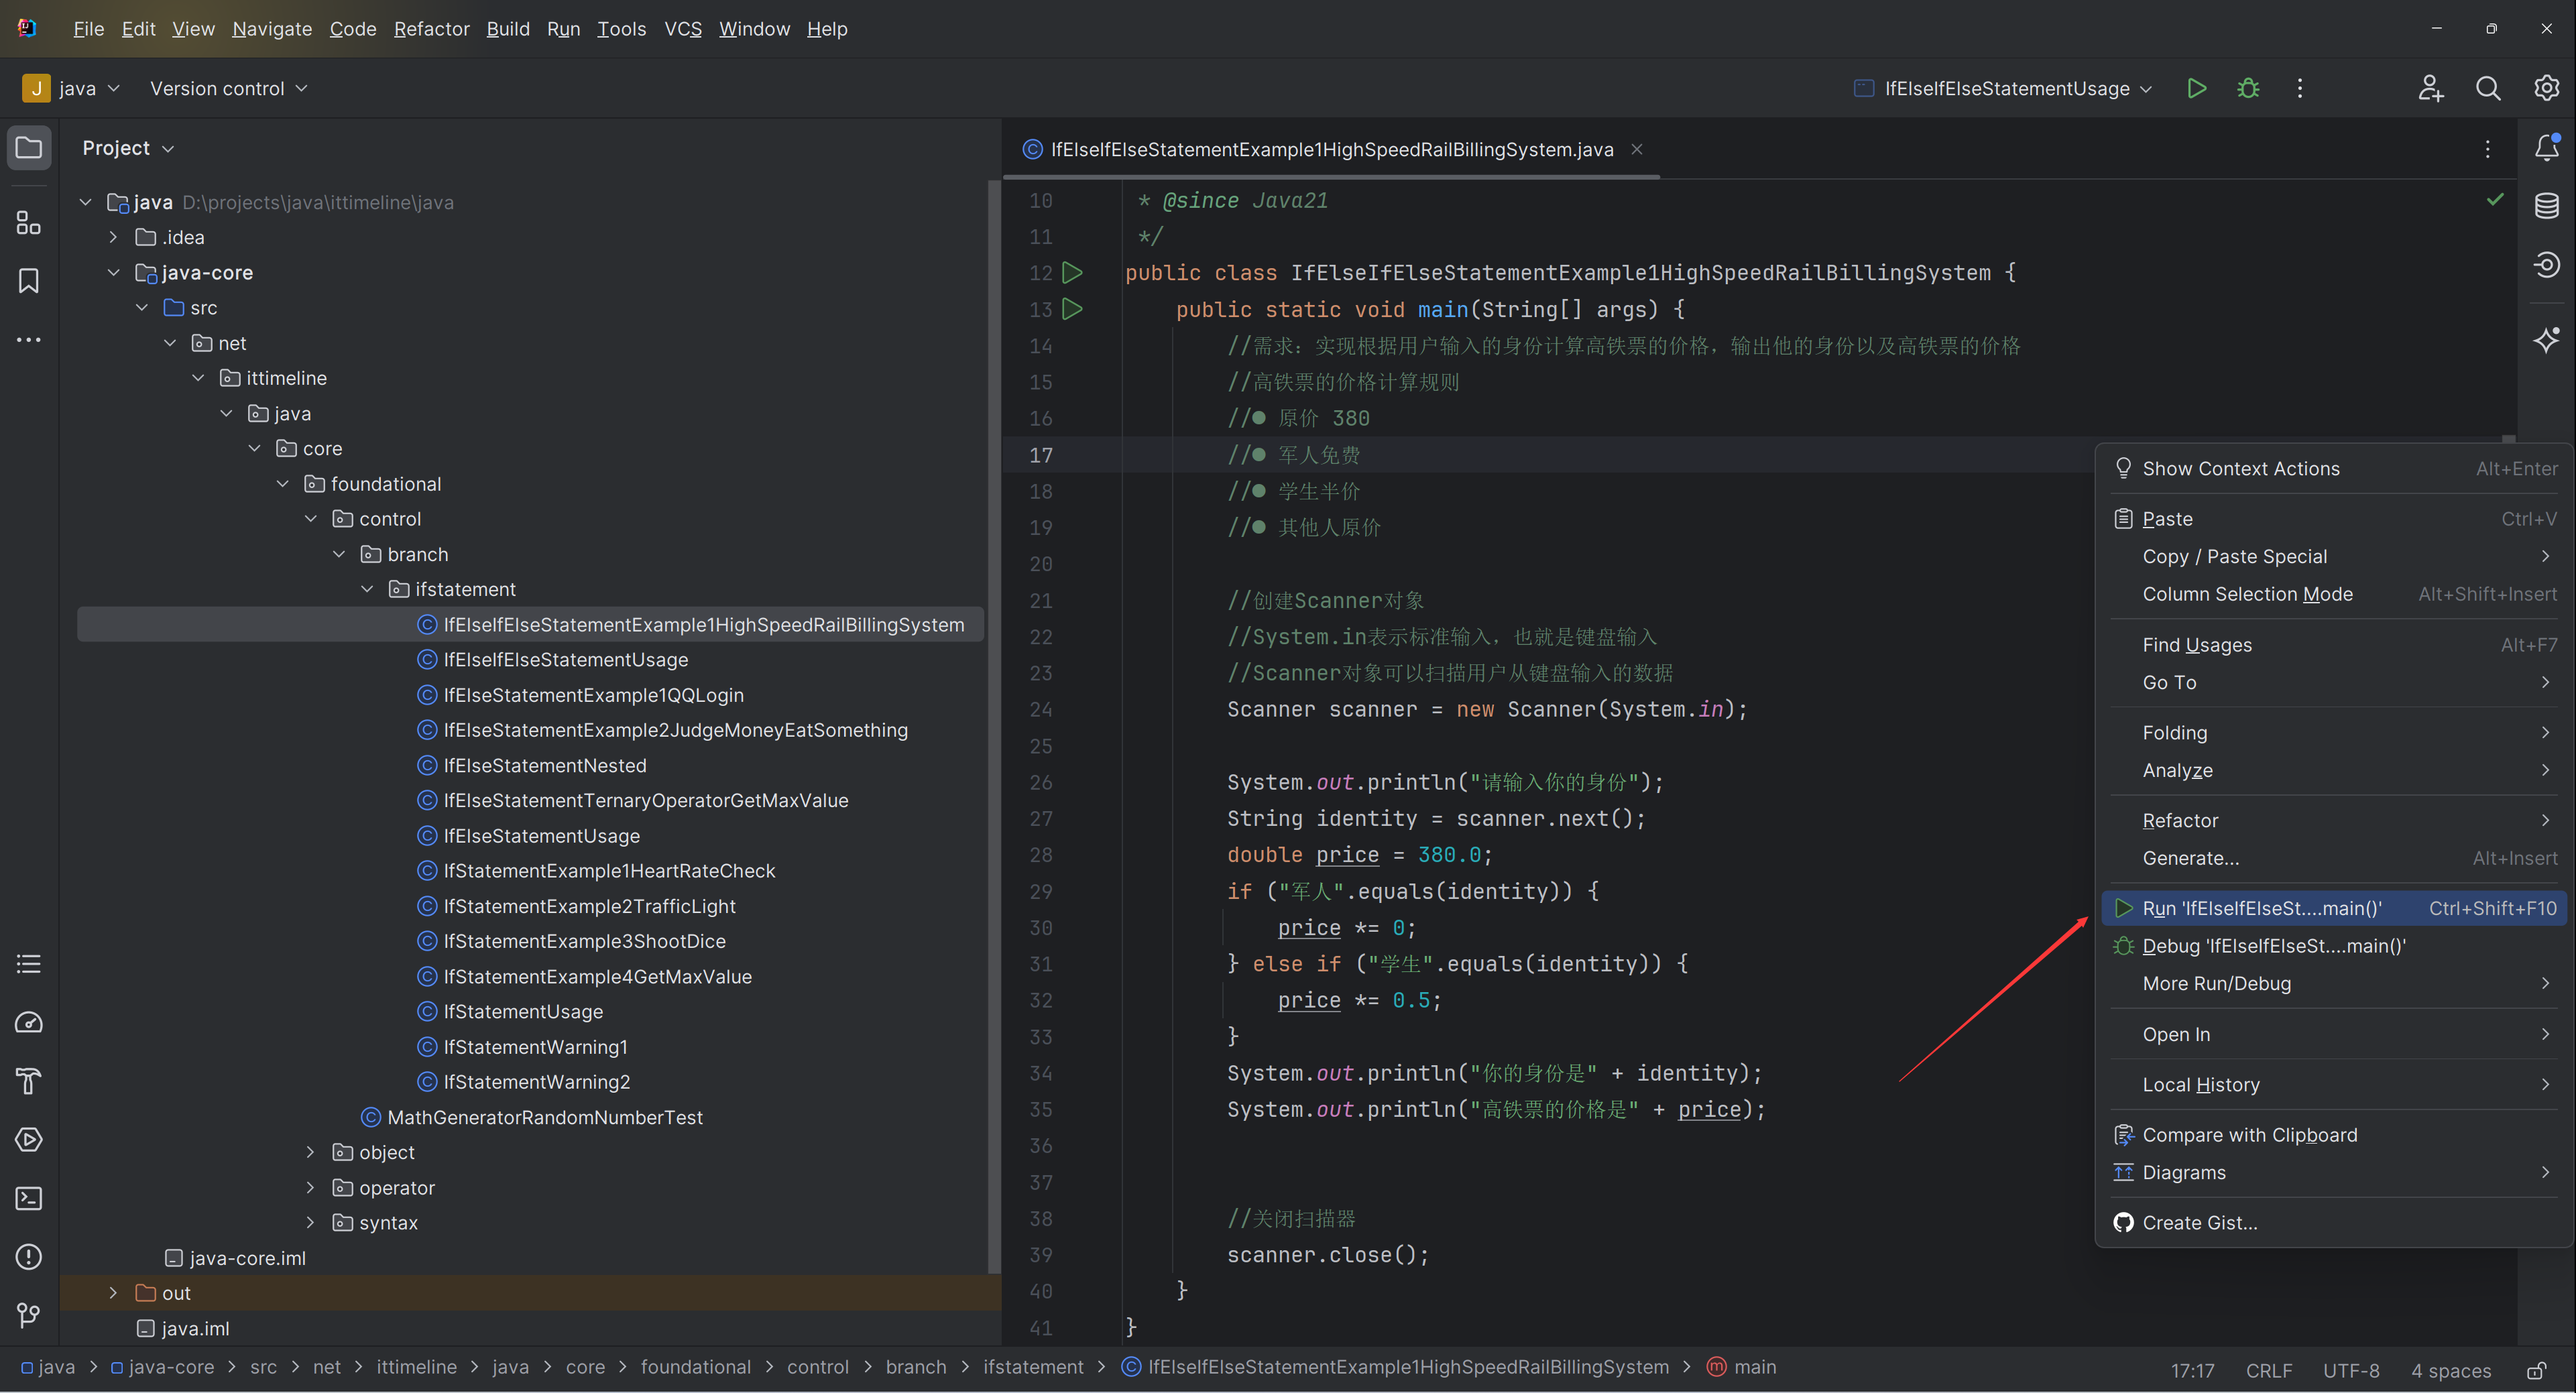Open Code With Me add-user icon
The height and width of the screenshot is (1393, 2576).
pos(2431,88)
